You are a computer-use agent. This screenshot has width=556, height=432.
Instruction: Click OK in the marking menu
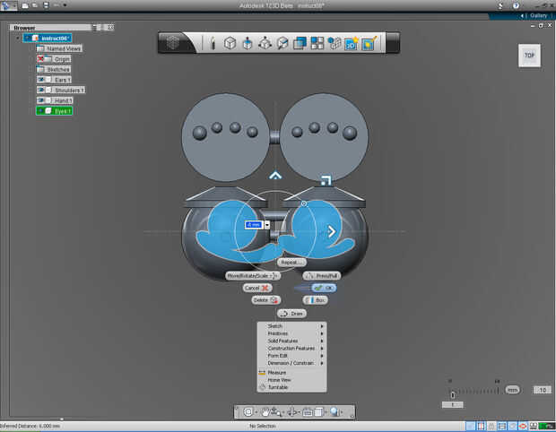324,288
